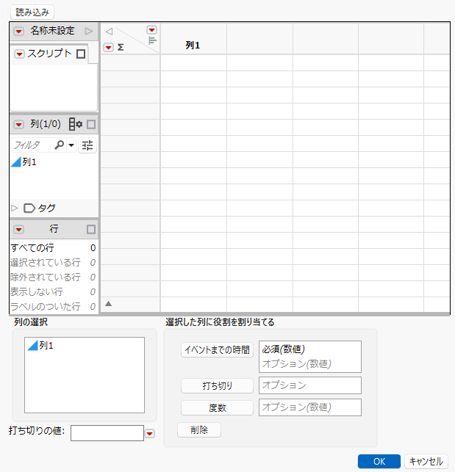Click the column alignment bars icon
Image resolution: width=455 pixels, height=472 pixels.
[153, 40]
